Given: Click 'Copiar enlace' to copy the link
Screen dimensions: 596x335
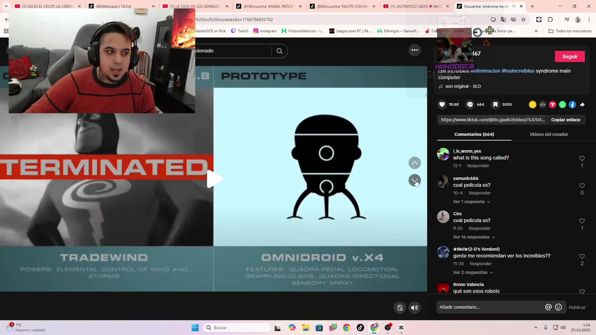Looking at the screenshot, I should [x=566, y=120].
